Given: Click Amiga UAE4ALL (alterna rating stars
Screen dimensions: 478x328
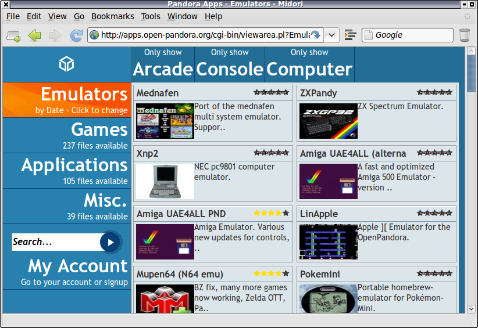Looking at the screenshot, I should pos(435,153).
